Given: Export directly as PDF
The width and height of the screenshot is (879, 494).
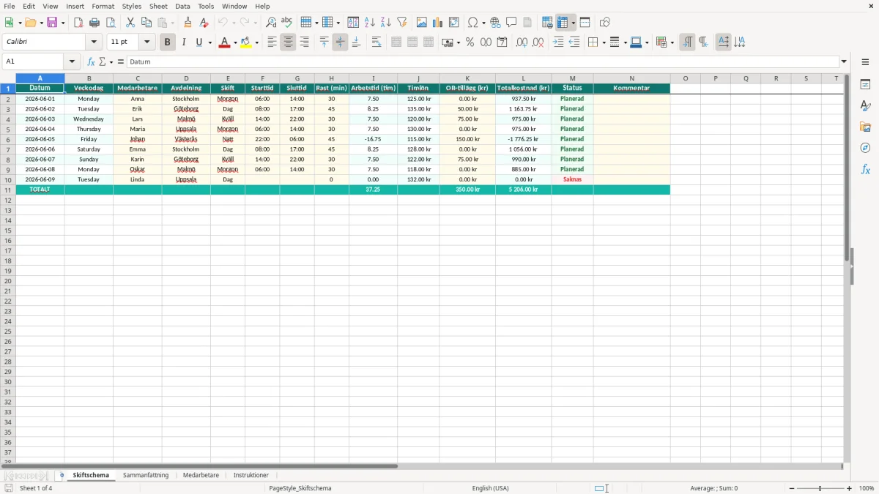Looking at the screenshot, I should (x=78, y=22).
